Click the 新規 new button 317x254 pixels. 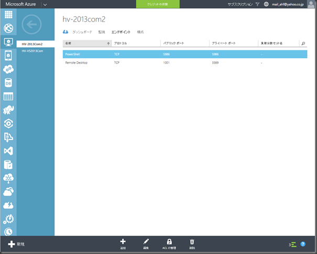tap(16, 244)
